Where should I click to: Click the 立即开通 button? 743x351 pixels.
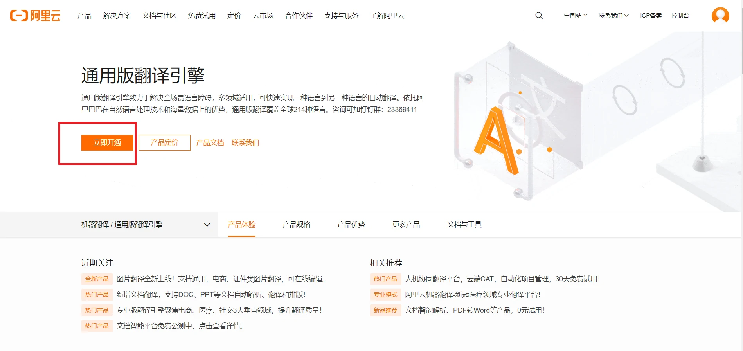(x=107, y=143)
